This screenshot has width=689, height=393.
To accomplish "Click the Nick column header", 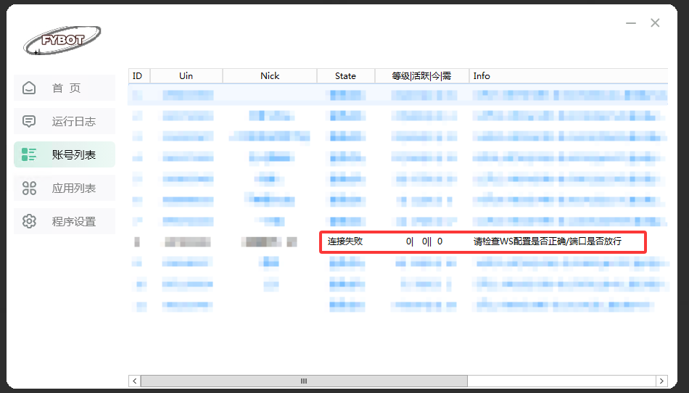I will coord(270,75).
